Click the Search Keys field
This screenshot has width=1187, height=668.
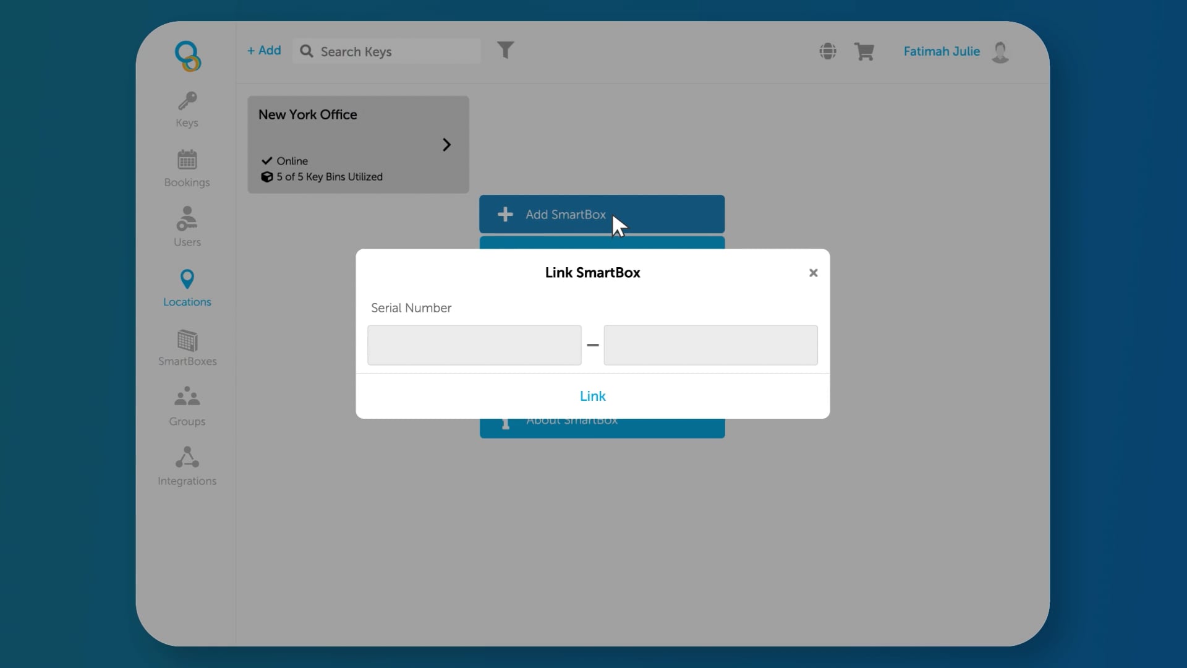[386, 51]
